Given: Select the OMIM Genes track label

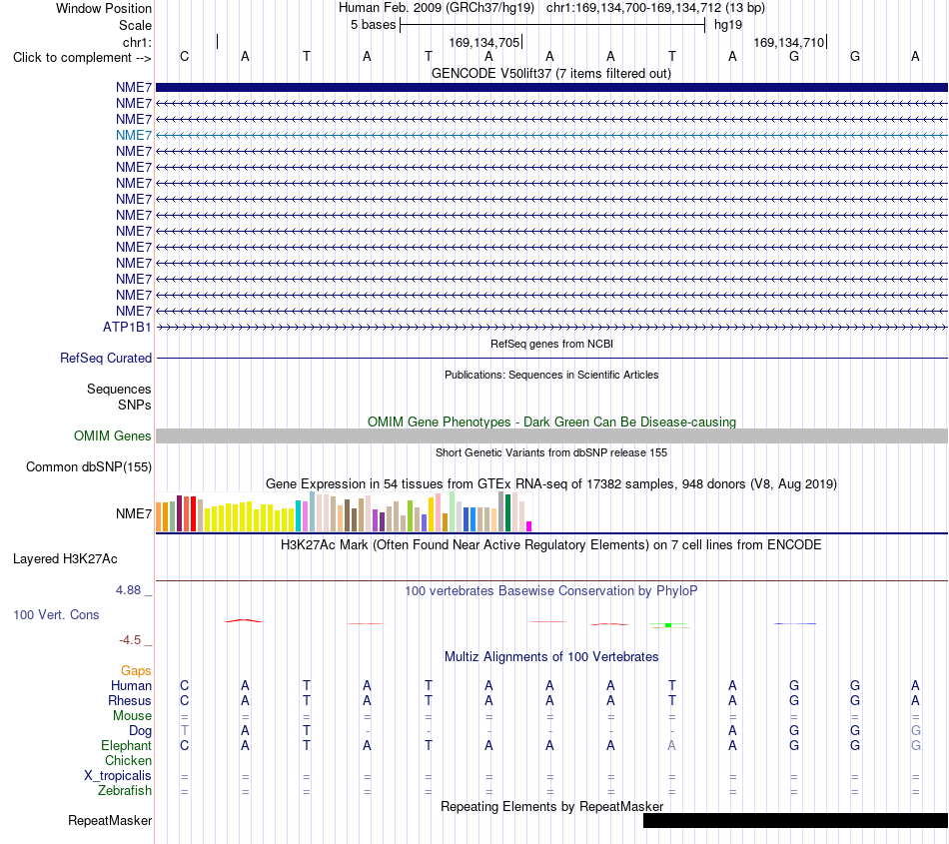Looking at the screenshot, I should (113, 435).
